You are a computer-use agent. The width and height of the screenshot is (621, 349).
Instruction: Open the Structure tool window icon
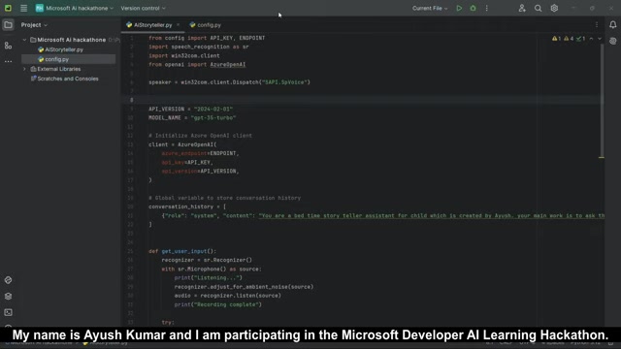8,46
